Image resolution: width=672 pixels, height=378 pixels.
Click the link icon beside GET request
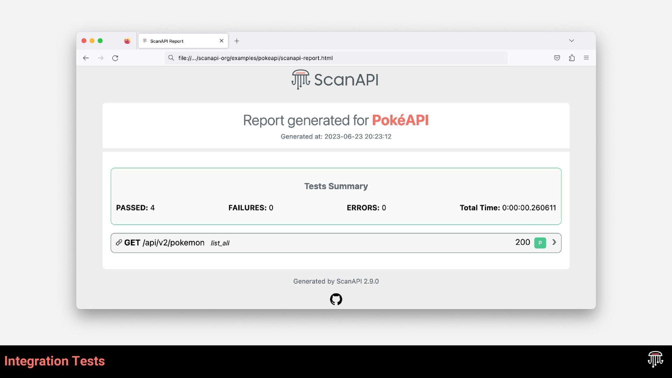coord(119,243)
